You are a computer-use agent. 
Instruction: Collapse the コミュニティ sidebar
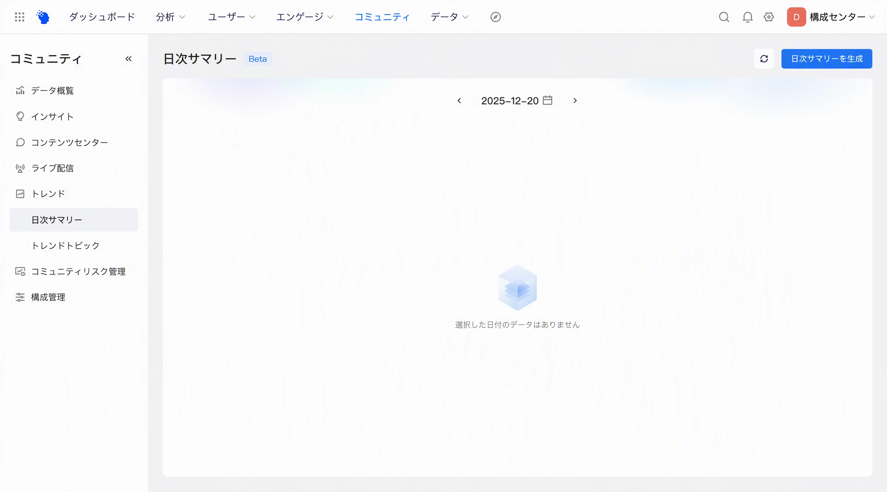(128, 59)
